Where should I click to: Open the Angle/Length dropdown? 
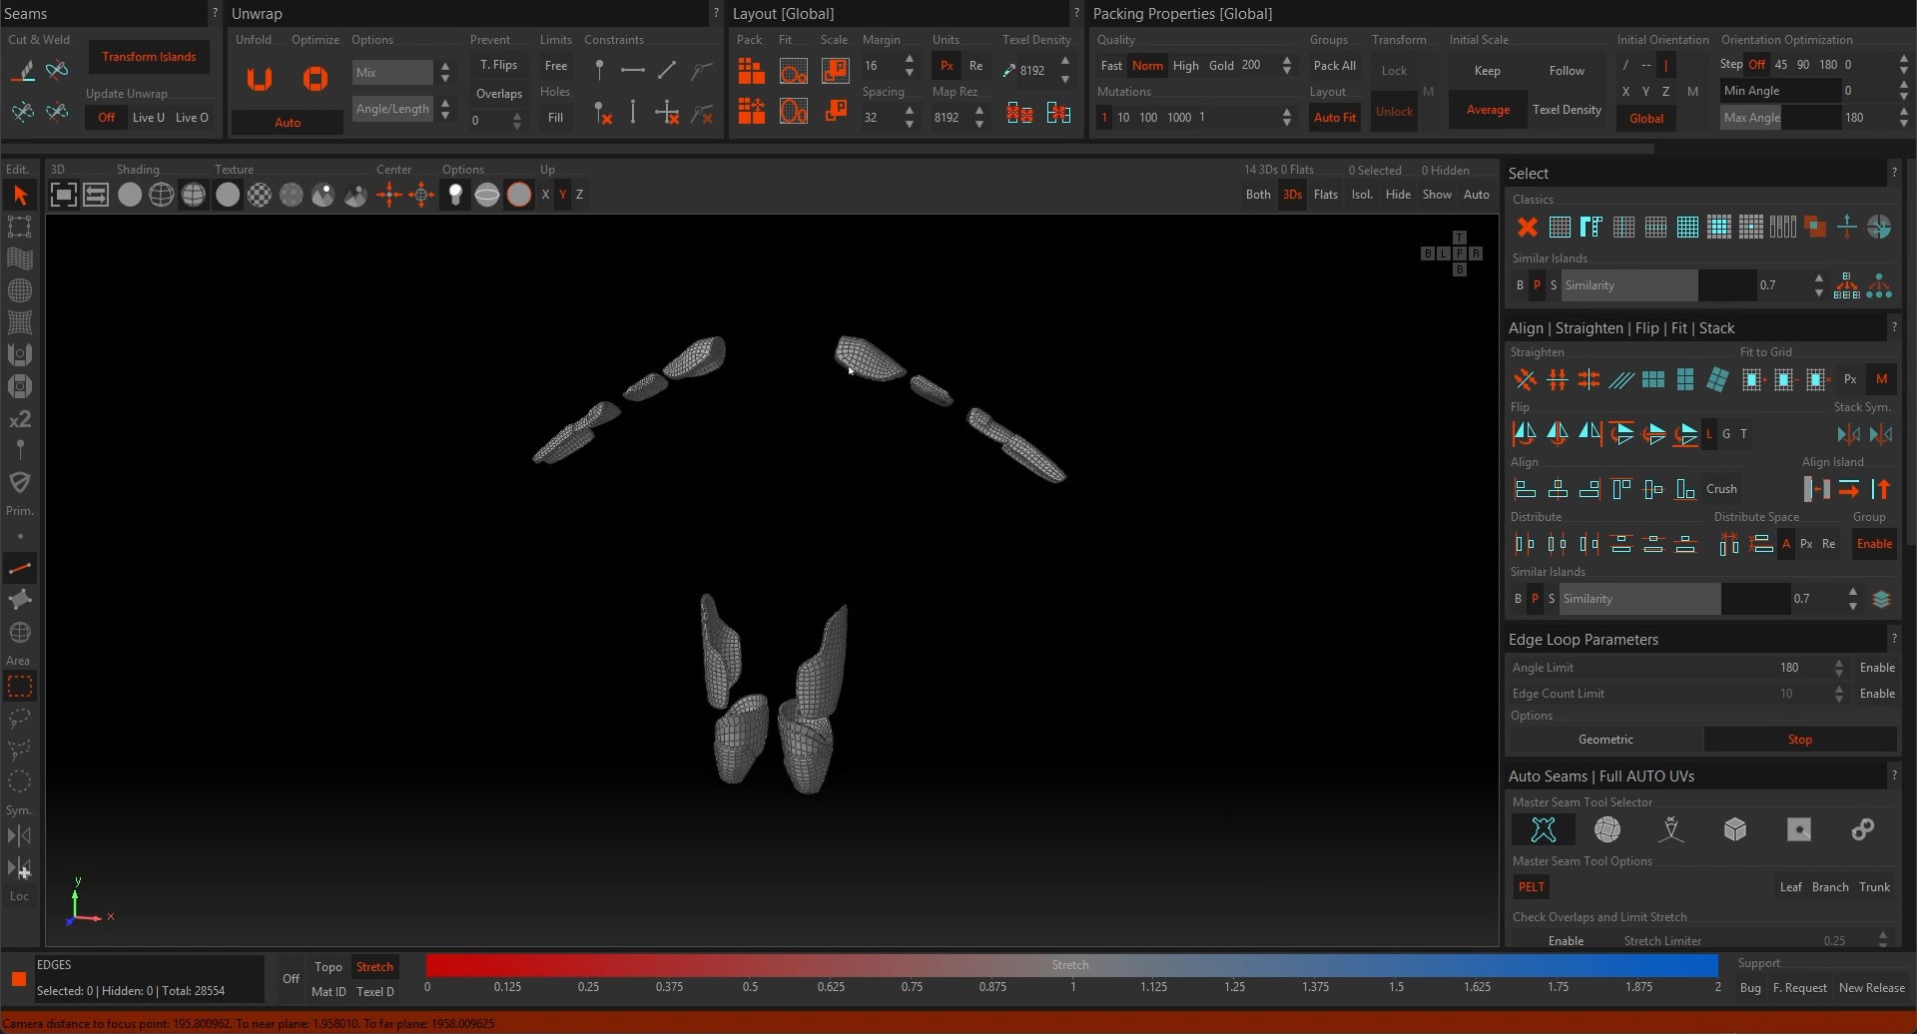click(392, 109)
